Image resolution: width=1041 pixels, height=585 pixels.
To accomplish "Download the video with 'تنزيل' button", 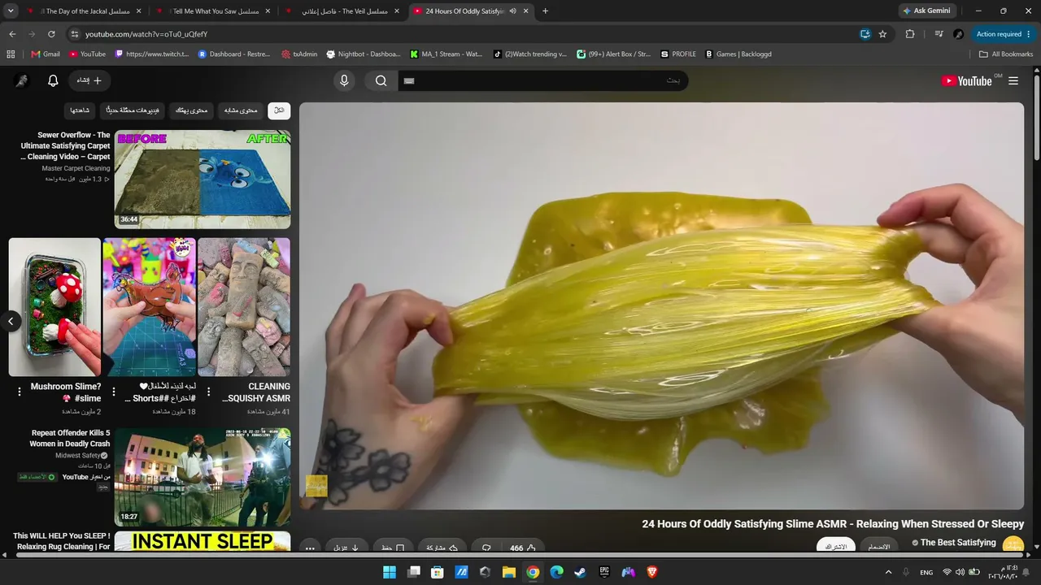I will click(346, 548).
